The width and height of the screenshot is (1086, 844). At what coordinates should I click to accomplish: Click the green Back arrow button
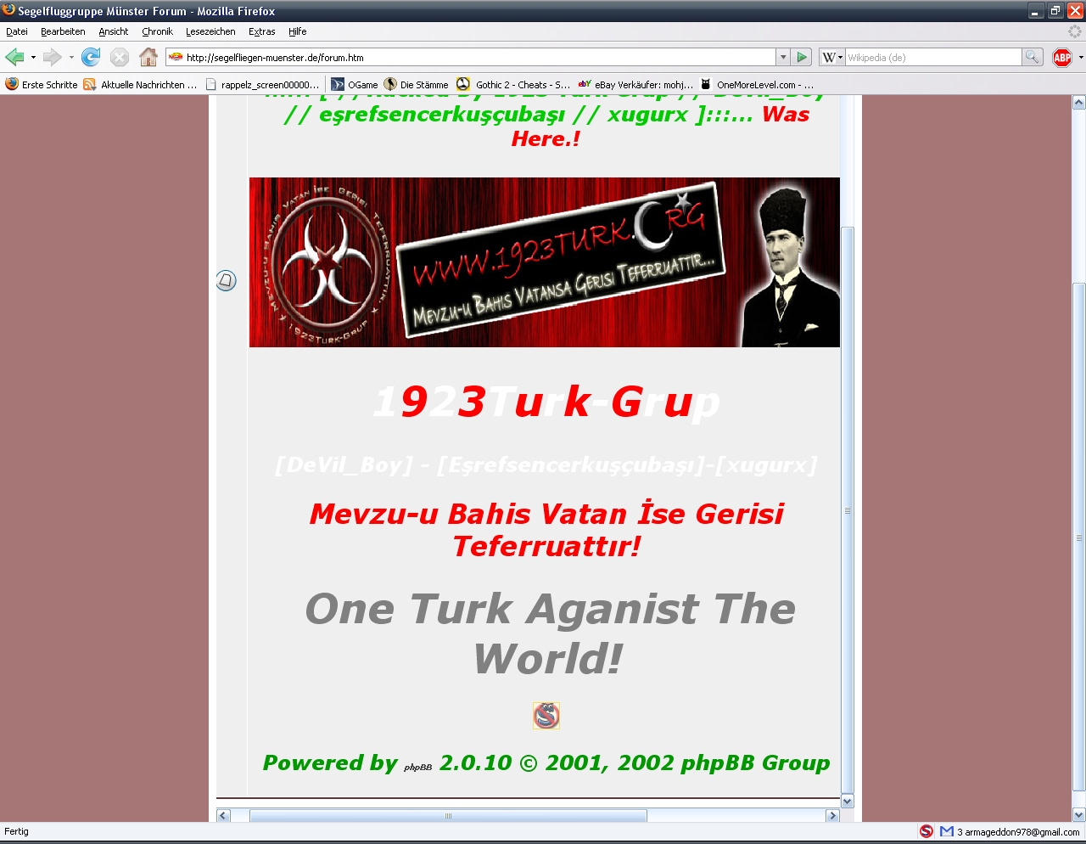pos(14,57)
